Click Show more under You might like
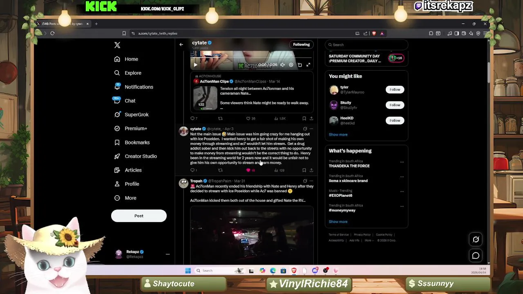The image size is (523, 294). coord(338,135)
